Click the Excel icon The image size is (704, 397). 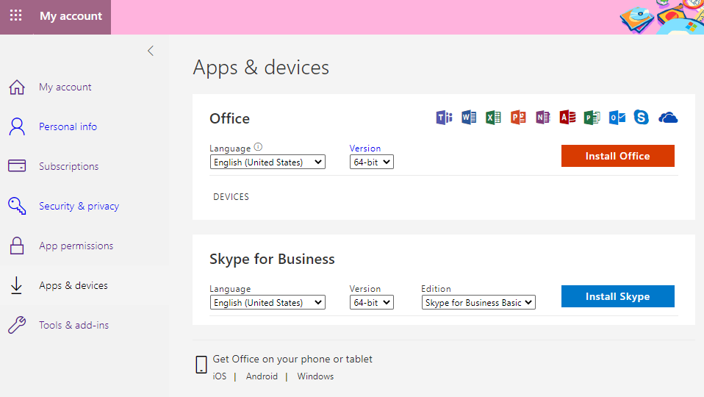point(493,118)
